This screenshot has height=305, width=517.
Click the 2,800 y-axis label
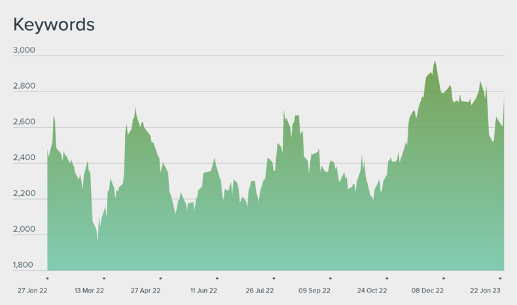pyautogui.click(x=24, y=86)
